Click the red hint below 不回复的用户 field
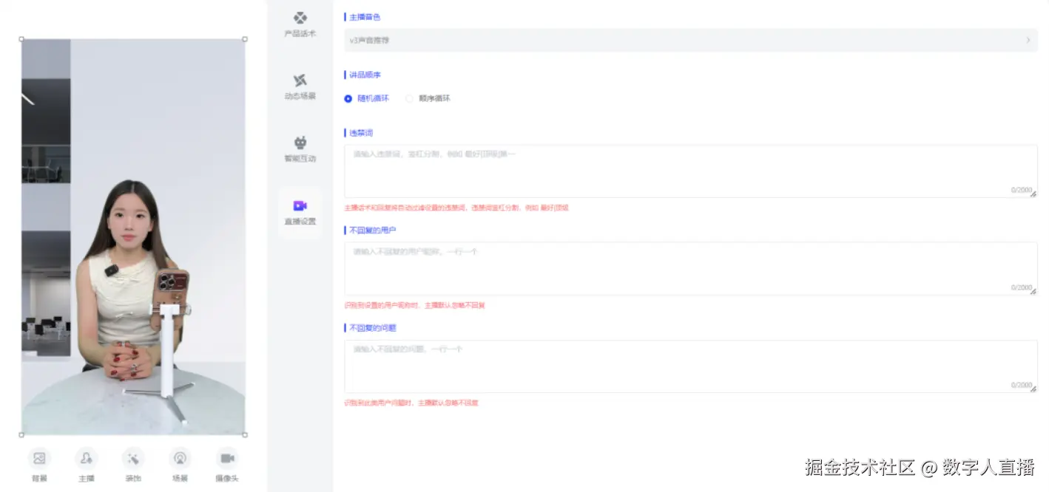Image resolution: width=1049 pixels, height=492 pixels. click(415, 305)
